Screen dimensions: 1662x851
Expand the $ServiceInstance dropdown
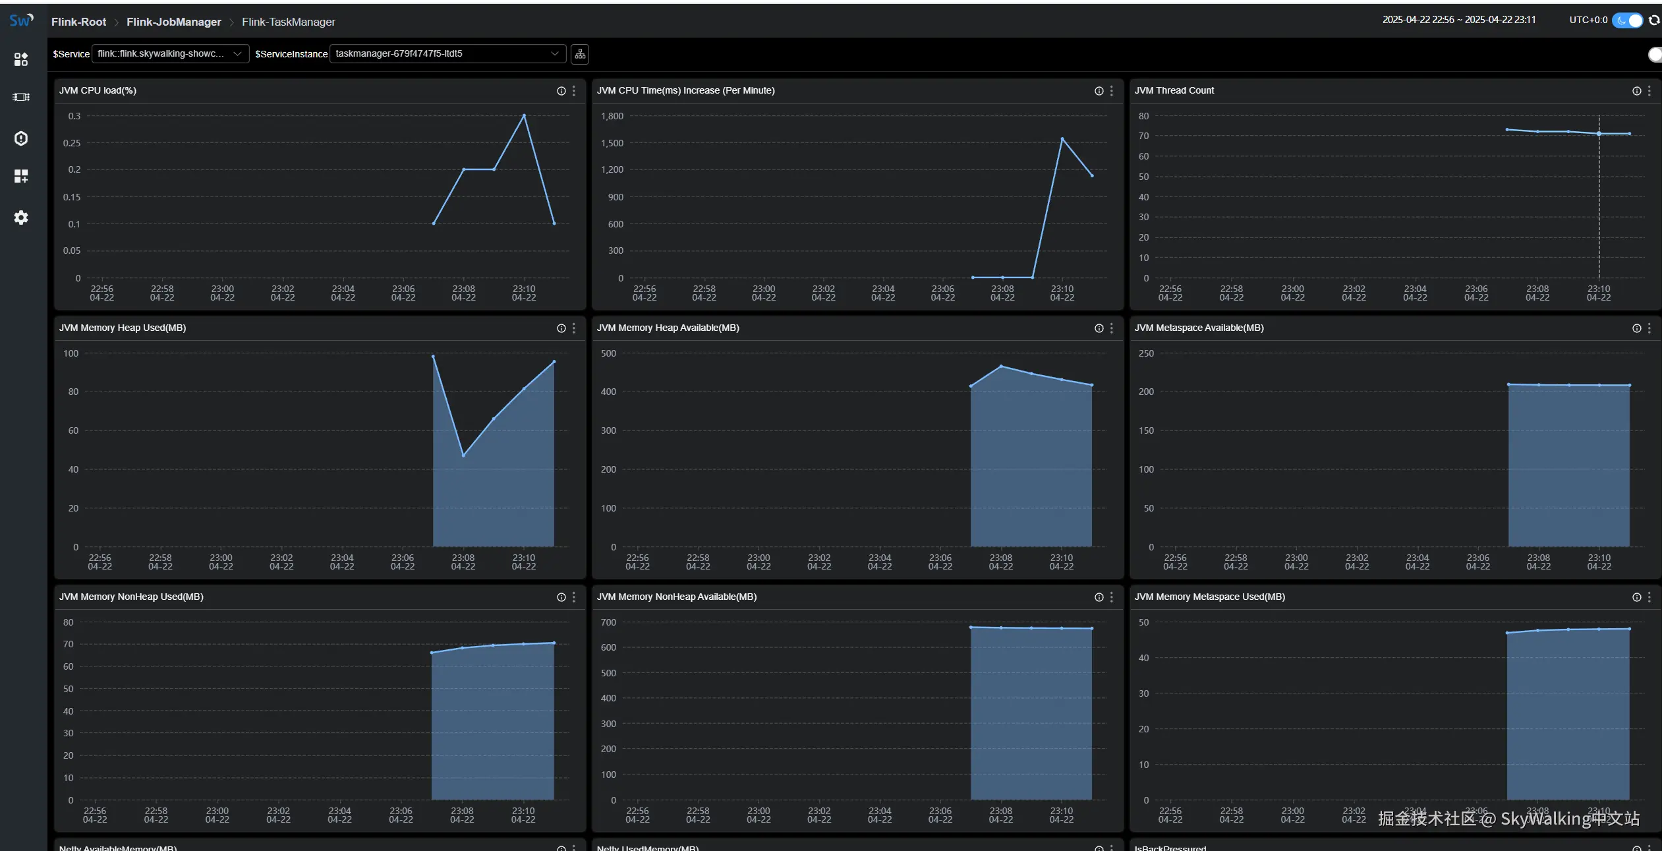[447, 54]
